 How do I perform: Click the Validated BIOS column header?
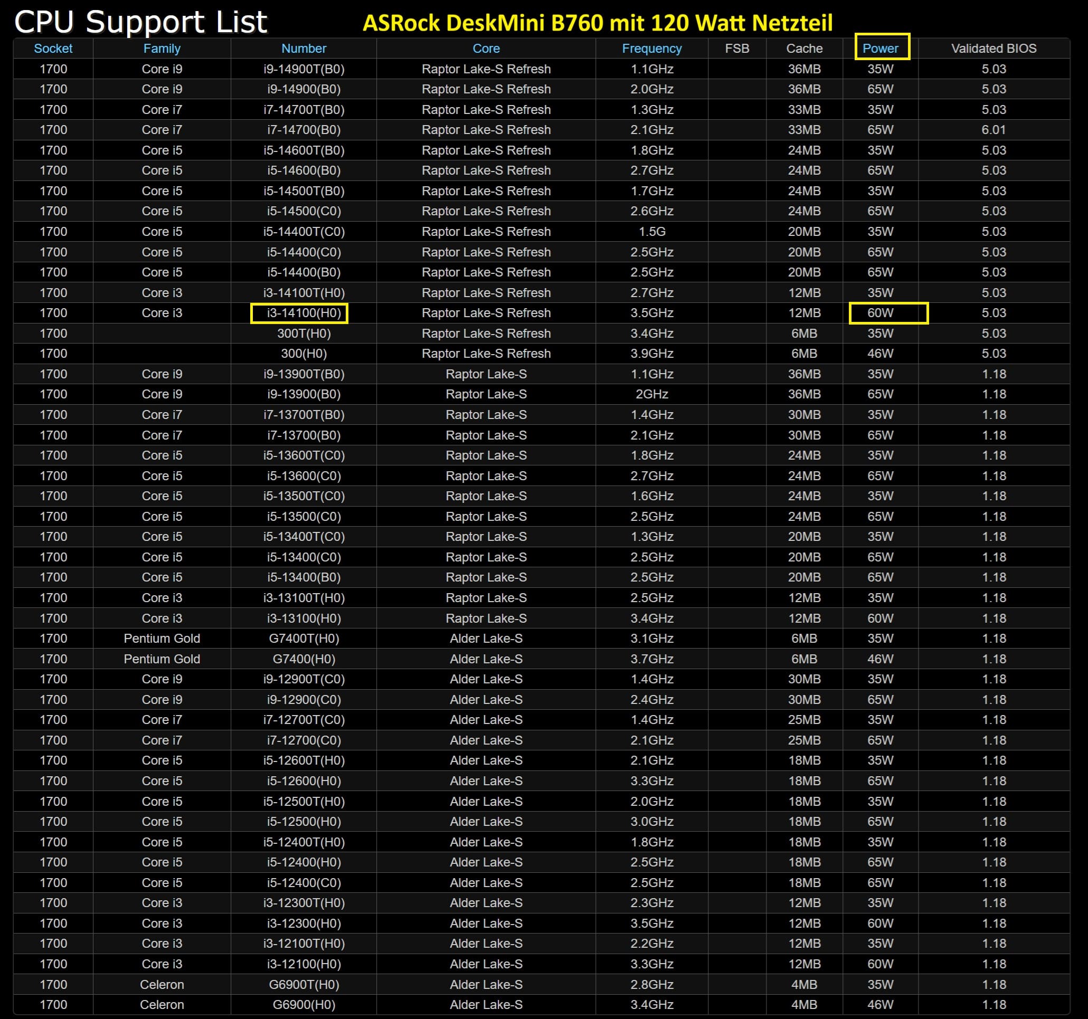(x=994, y=48)
